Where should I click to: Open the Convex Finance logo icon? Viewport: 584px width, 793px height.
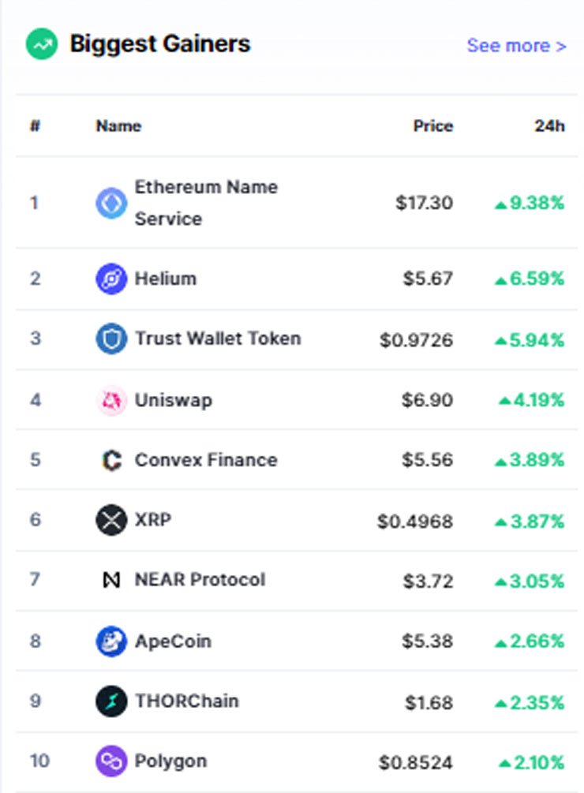[111, 460]
